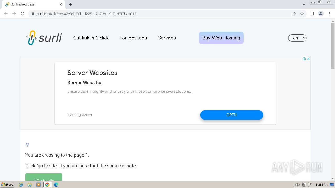Close the advertisement with X
The height and width of the screenshot is (188, 335).
308,59
